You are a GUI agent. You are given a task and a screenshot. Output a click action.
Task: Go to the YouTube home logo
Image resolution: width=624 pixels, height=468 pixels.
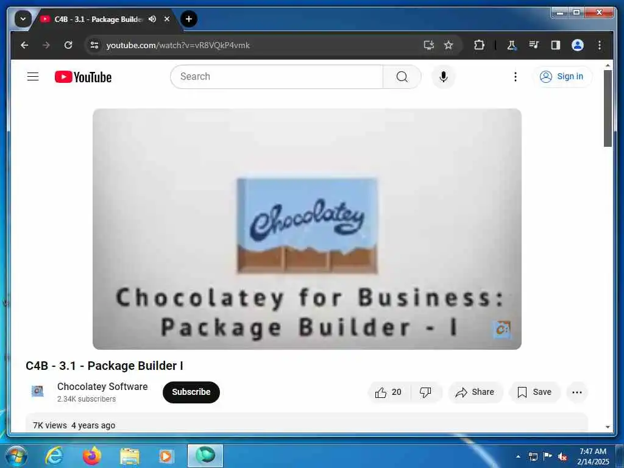pyautogui.click(x=83, y=77)
